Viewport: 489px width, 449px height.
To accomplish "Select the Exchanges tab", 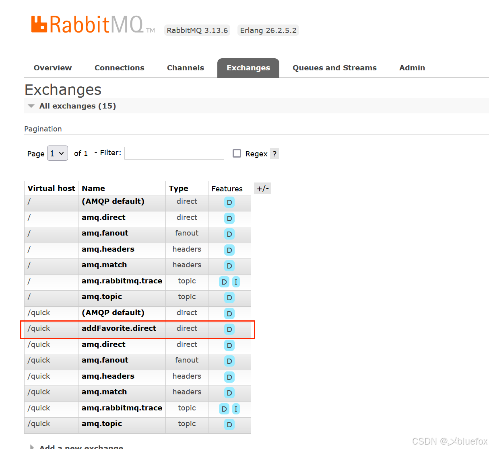I will (248, 68).
